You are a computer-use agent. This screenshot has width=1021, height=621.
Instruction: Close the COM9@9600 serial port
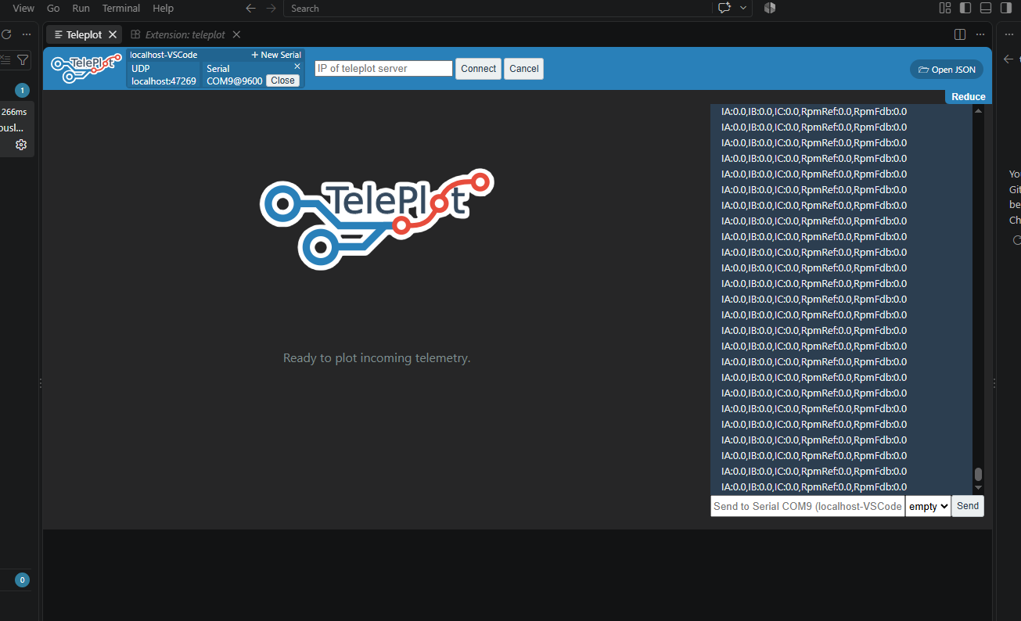pos(282,81)
